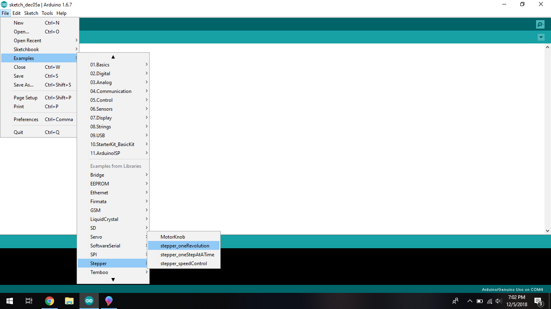
Task: Open the Bridge library examples
Action: 113,175
